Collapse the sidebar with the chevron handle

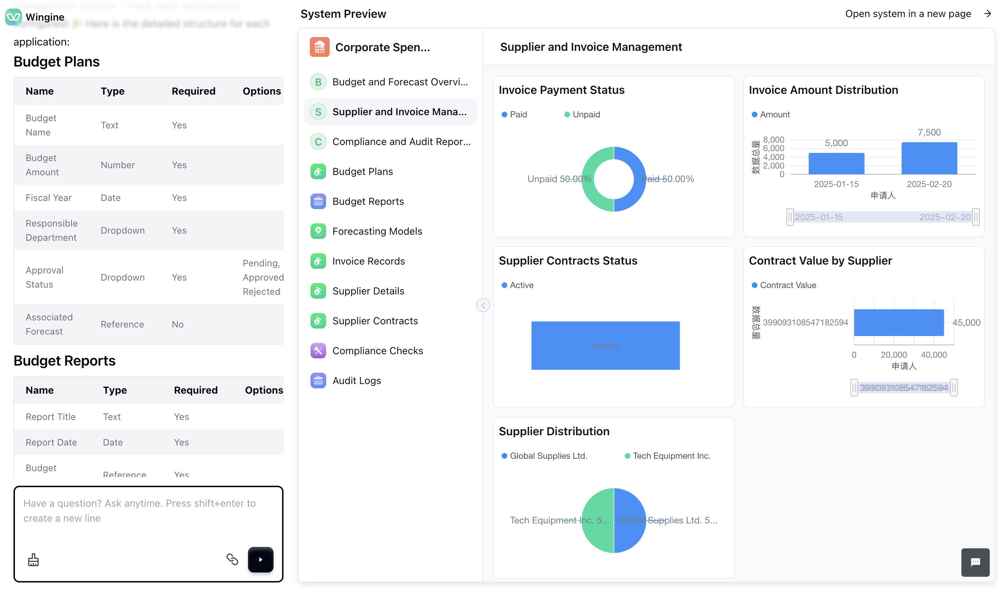[483, 305]
